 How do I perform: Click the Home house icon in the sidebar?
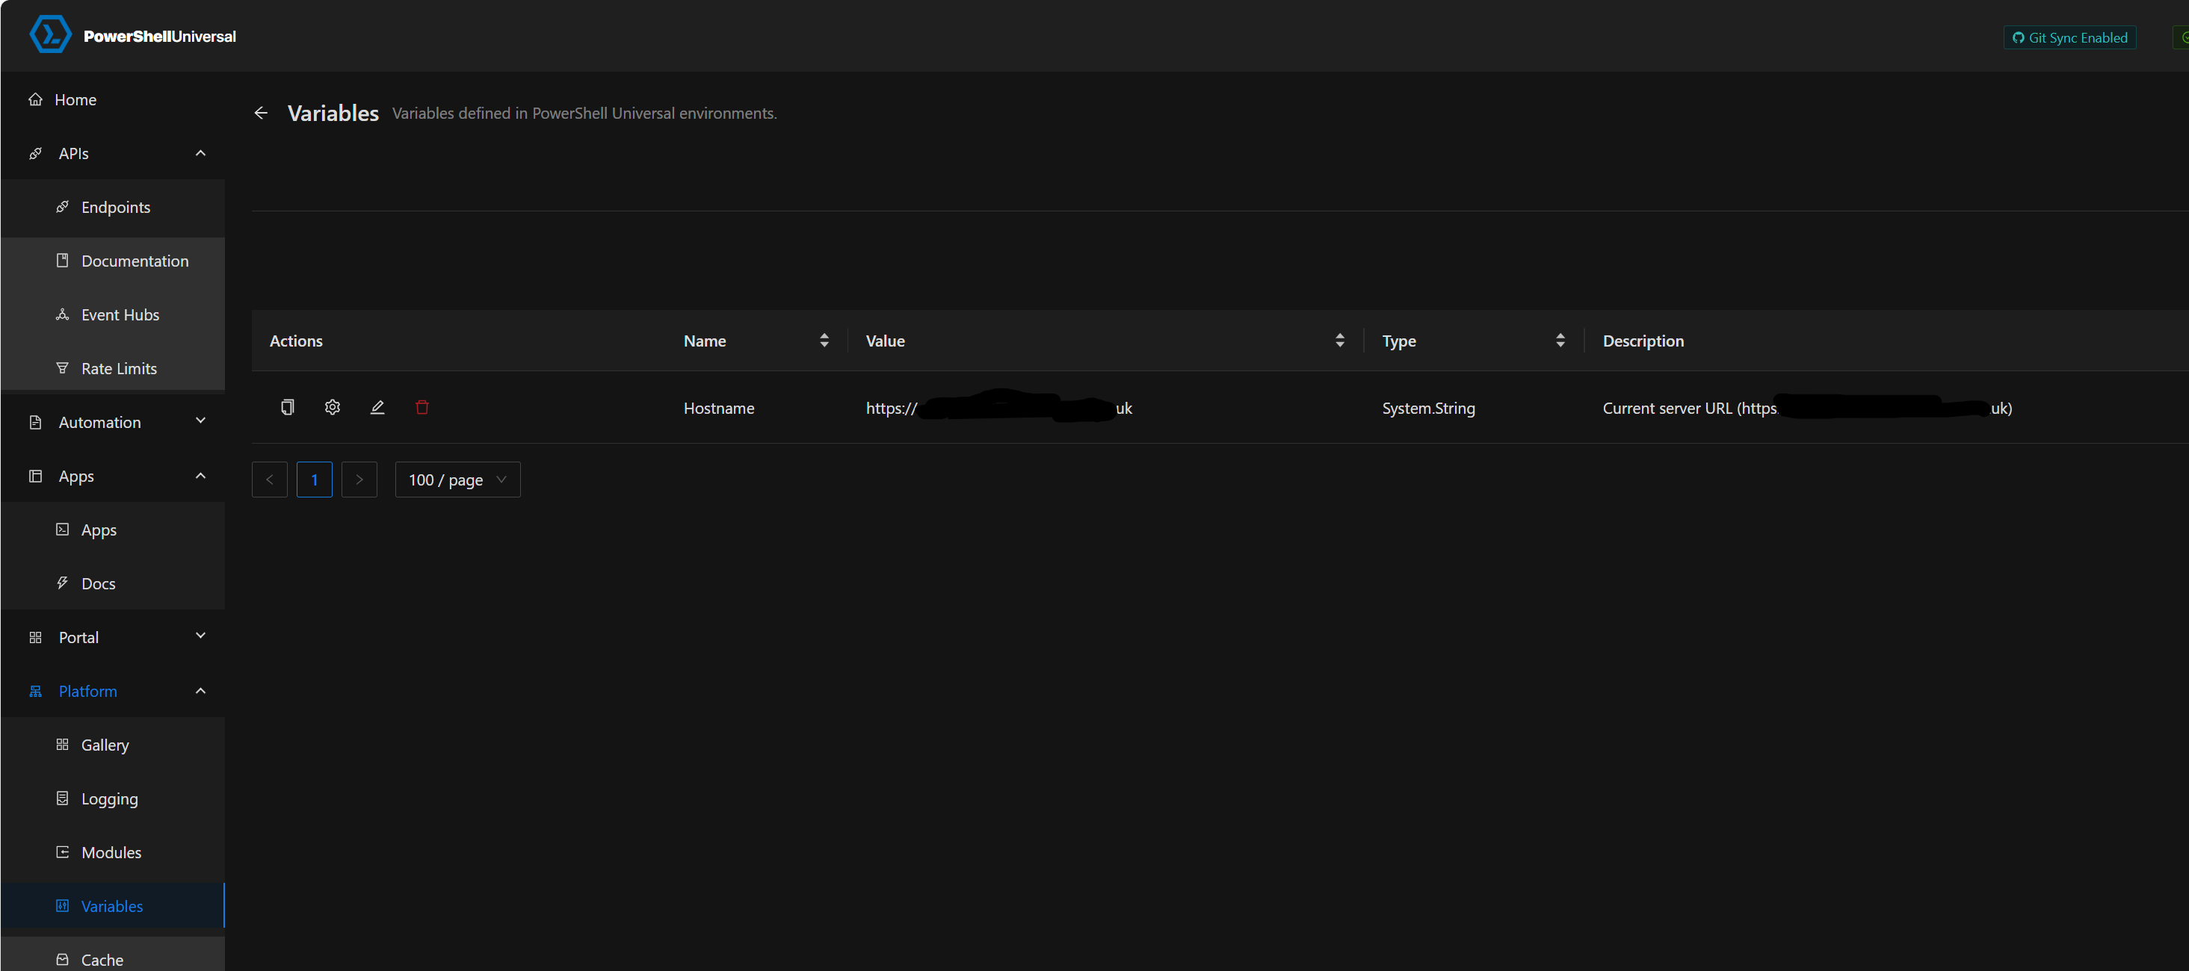[35, 99]
